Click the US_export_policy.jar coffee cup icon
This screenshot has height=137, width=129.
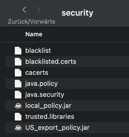pyautogui.click(x=18, y=128)
